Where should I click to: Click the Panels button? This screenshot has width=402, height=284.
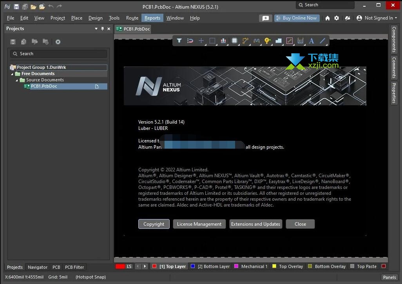click(x=389, y=277)
